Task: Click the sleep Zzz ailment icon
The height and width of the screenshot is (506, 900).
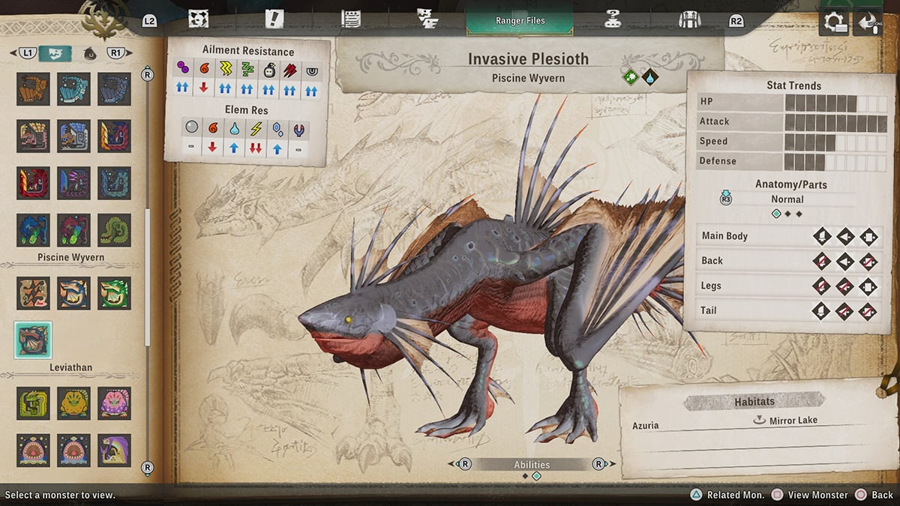Action: (247, 68)
